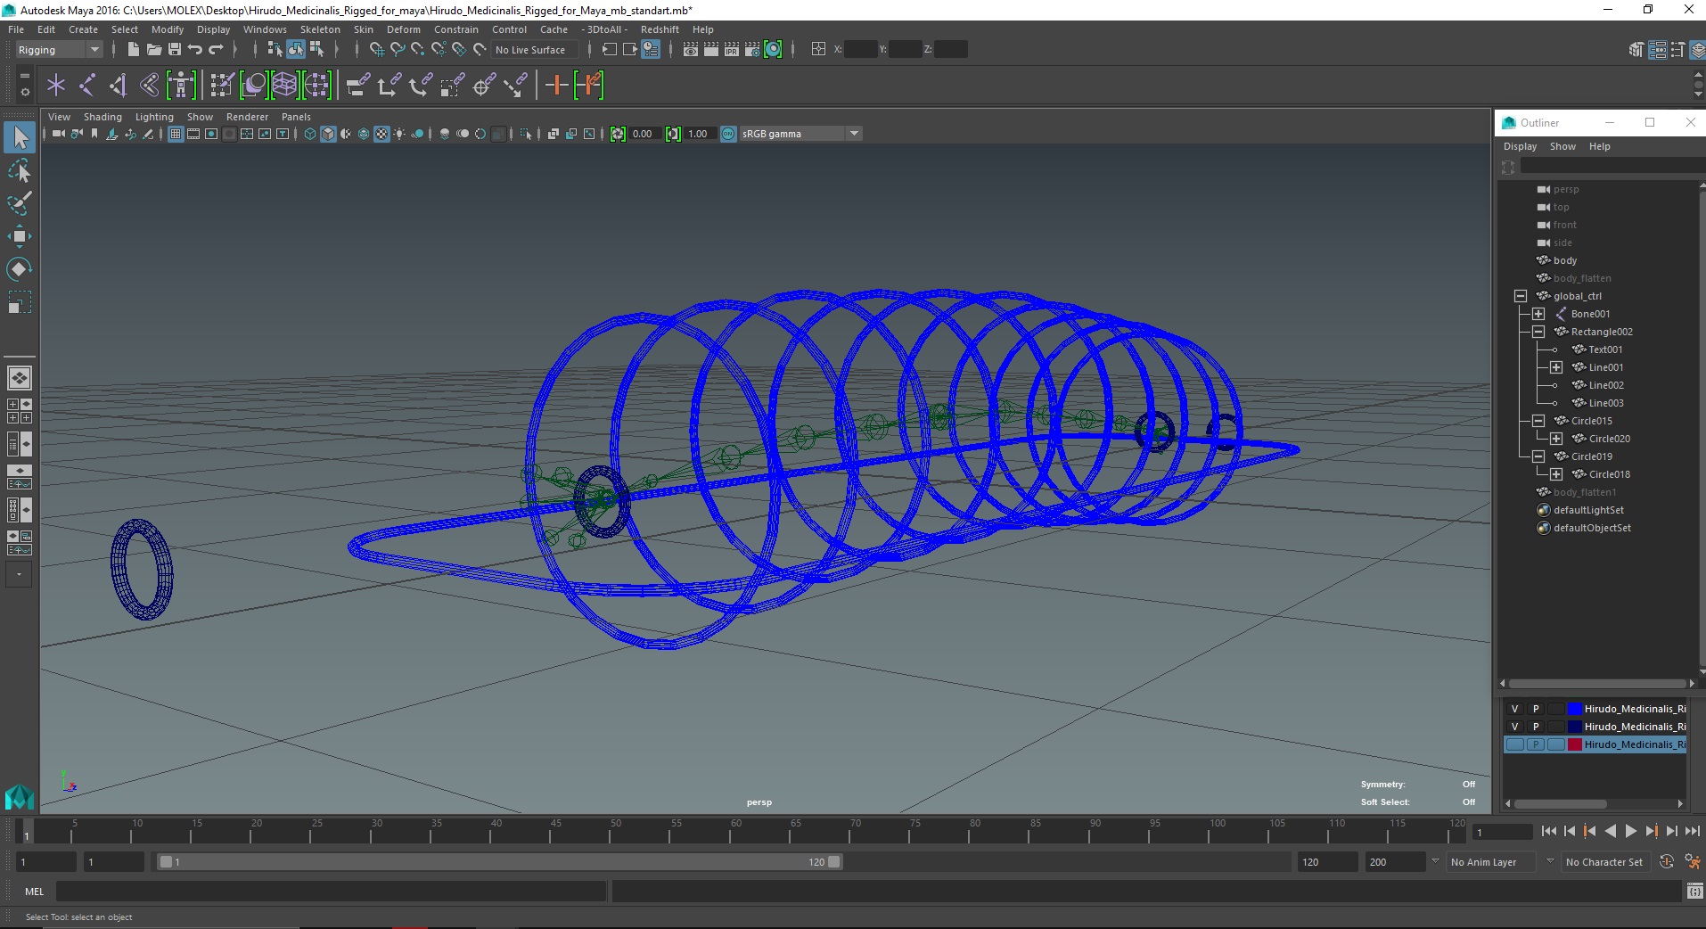Toggle textured display in viewport

pyautogui.click(x=381, y=134)
